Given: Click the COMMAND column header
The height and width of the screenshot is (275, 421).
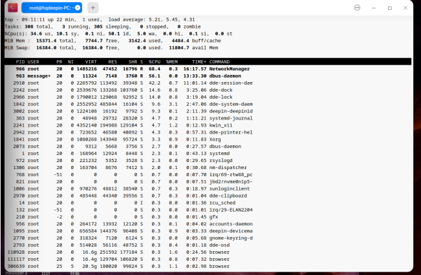Looking at the screenshot, I should [219, 61].
